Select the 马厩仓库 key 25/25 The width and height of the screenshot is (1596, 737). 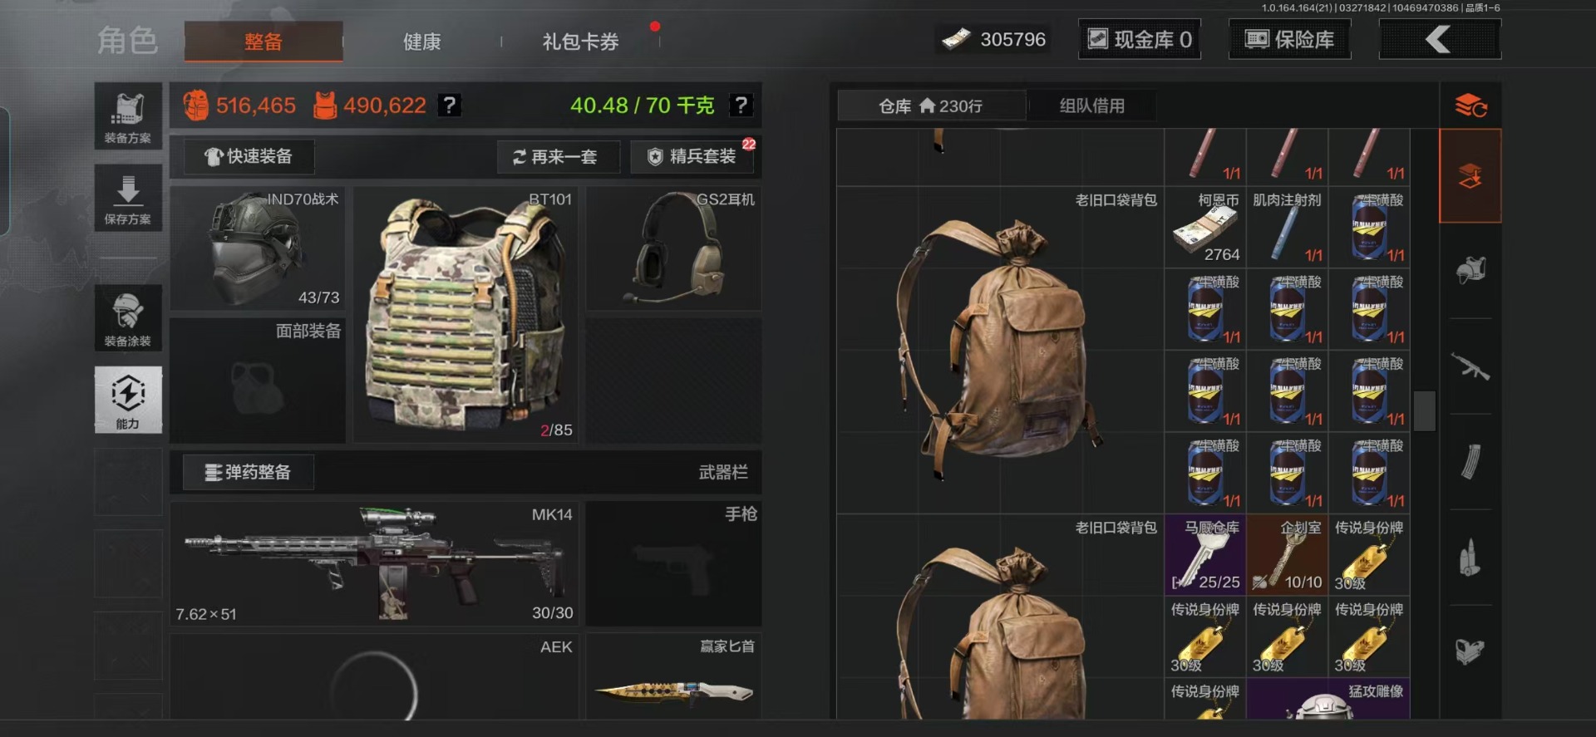[1205, 555]
